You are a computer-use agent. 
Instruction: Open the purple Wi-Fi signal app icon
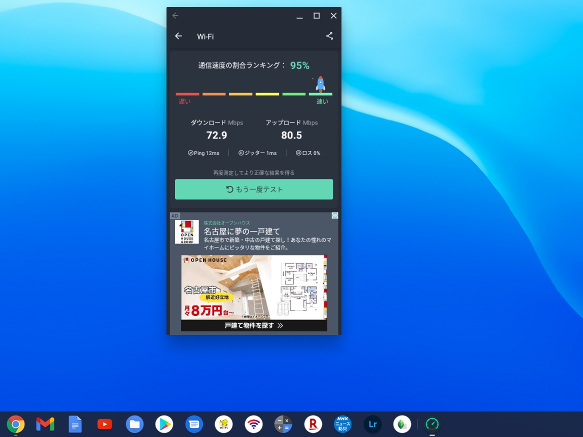(x=253, y=424)
